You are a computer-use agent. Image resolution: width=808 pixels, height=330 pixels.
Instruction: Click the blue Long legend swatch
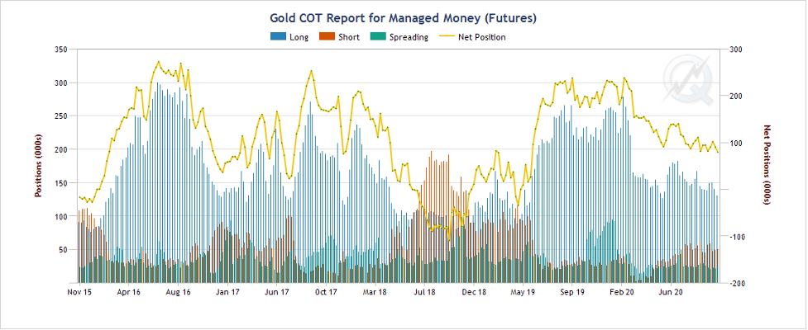click(278, 37)
